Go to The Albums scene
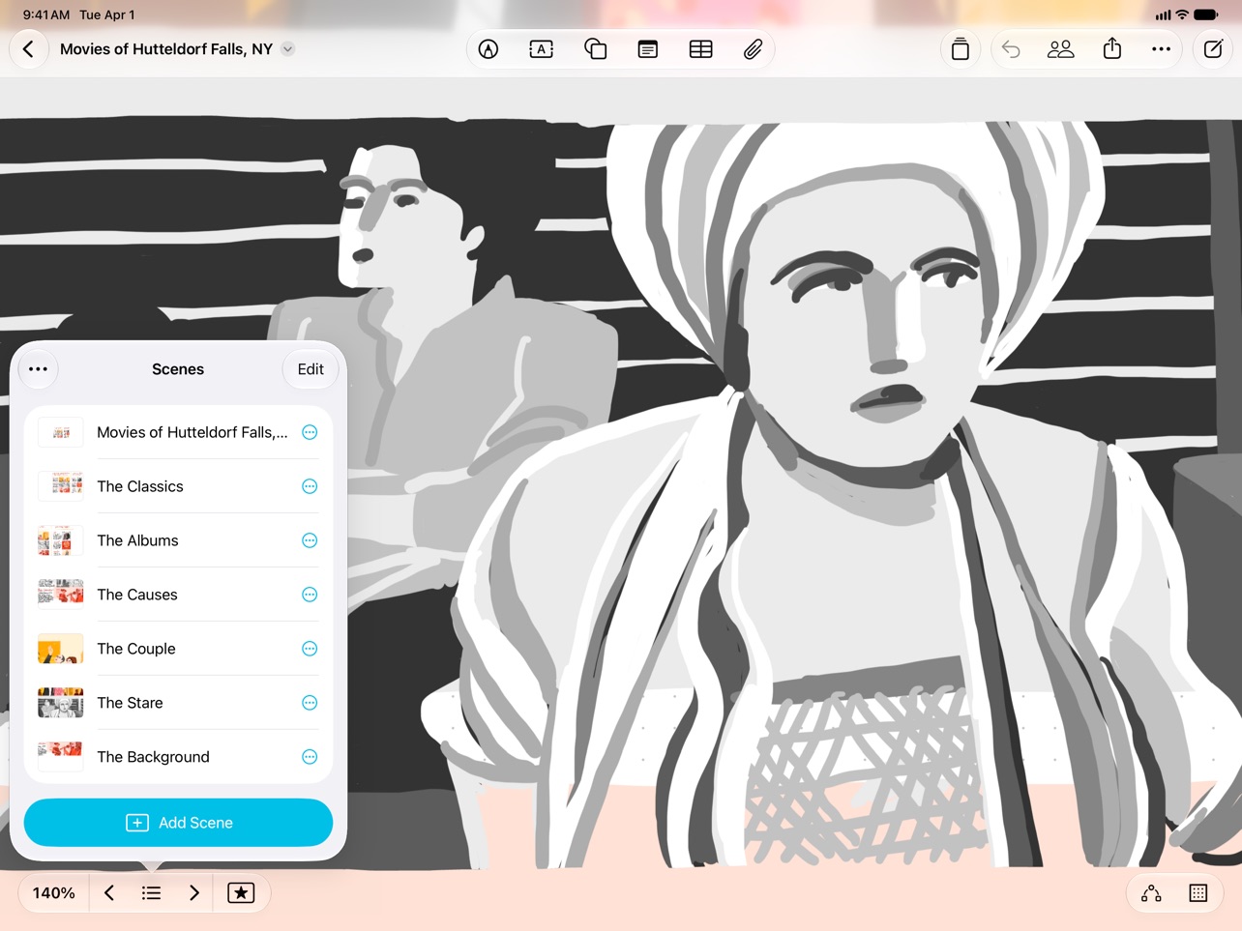The height and width of the screenshot is (931, 1242). click(x=178, y=540)
